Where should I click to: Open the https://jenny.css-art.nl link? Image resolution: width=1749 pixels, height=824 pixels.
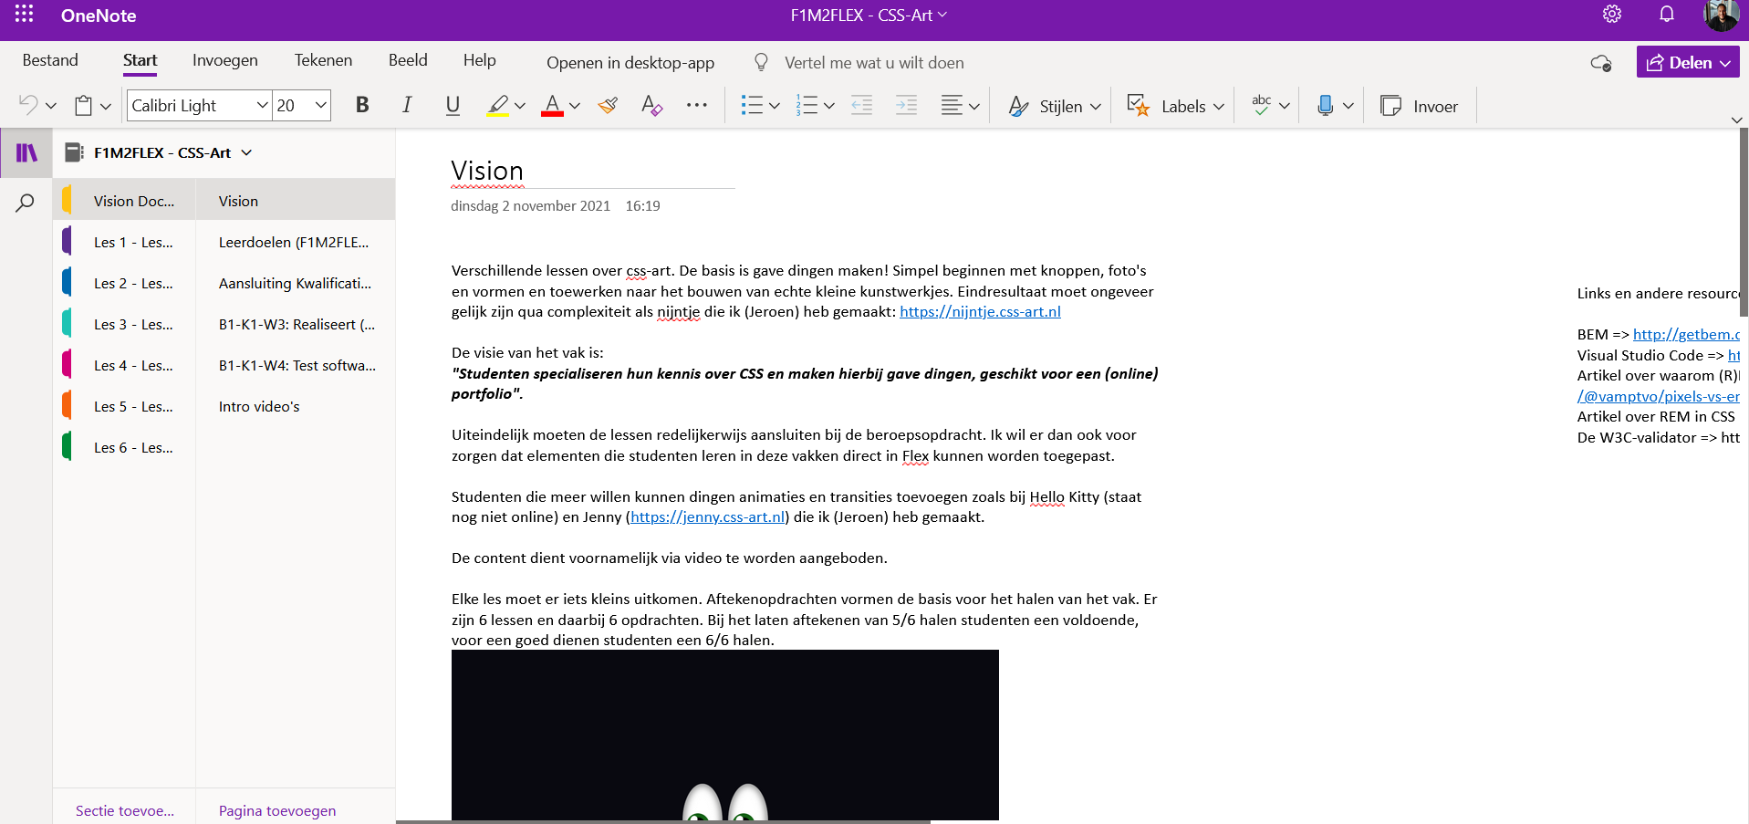pyautogui.click(x=708, y=517)
